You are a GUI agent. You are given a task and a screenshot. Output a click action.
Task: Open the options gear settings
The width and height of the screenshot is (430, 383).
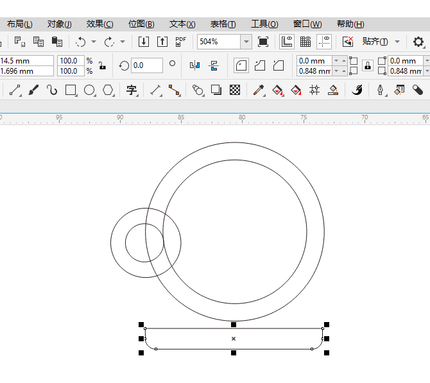(418, 42)
